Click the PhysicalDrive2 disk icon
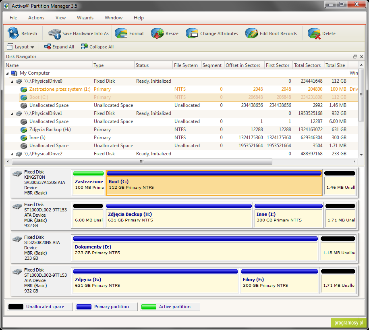The width and height of the screenshot is (369, 330). point(19,154)
